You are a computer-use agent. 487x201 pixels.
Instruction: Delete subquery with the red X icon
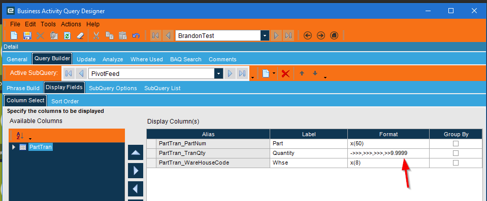(285, 74)
